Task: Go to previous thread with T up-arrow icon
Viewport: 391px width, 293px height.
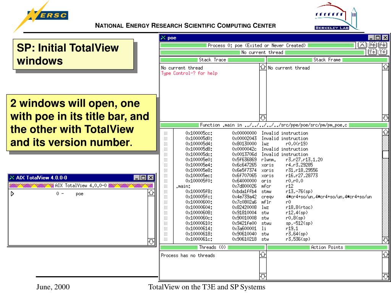Action: (x=372, y=52)
